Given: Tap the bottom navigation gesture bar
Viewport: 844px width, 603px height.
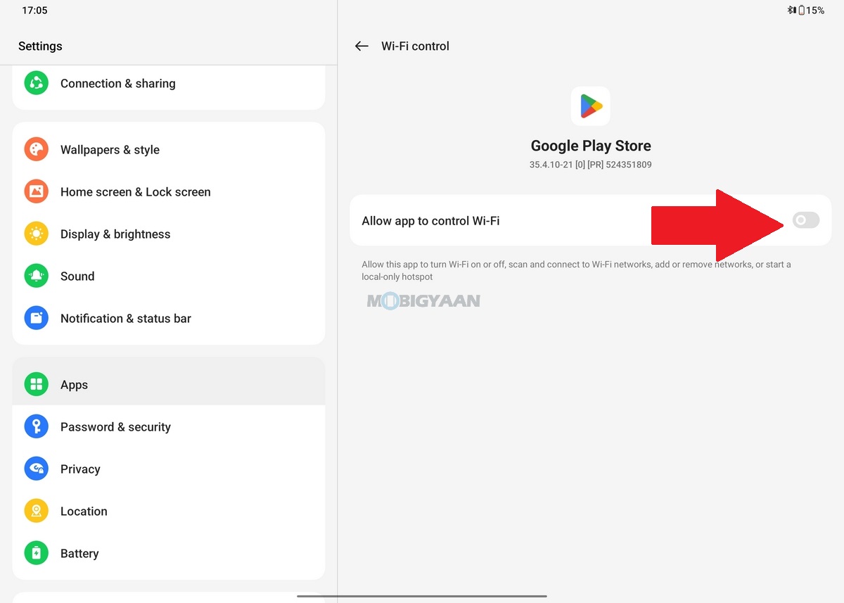Looking at the screenshot, I should pos(422,597).
